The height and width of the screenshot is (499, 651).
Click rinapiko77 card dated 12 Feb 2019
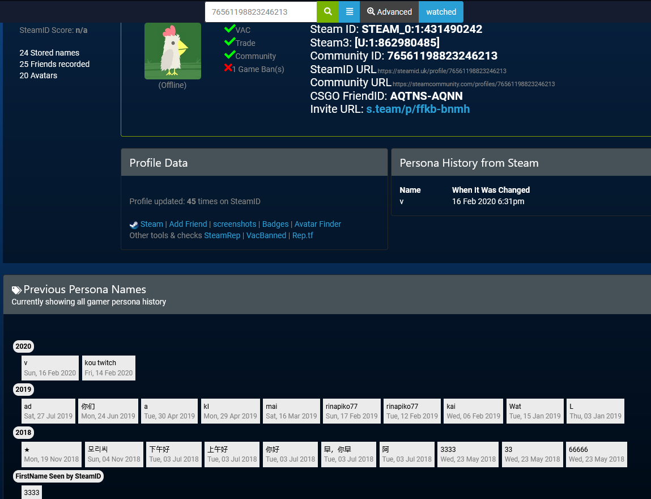[412, 411]
